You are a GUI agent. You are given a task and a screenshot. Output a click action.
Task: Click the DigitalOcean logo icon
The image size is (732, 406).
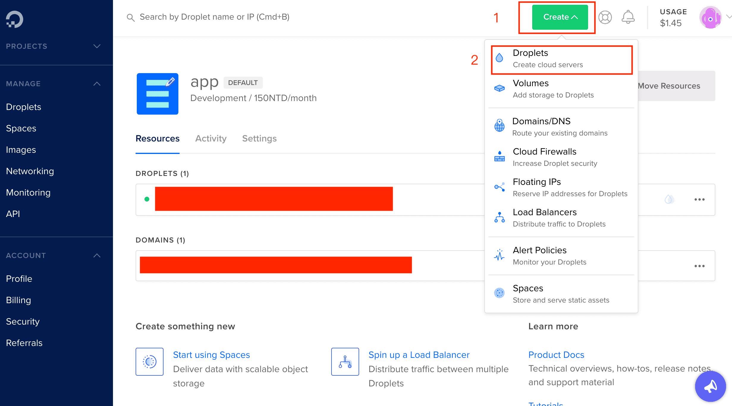(x=14, y=19)
